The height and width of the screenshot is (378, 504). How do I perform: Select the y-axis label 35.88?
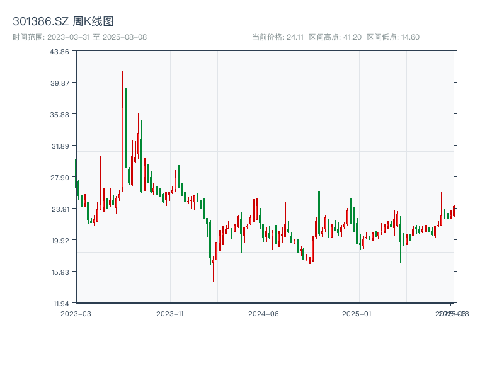59,115
